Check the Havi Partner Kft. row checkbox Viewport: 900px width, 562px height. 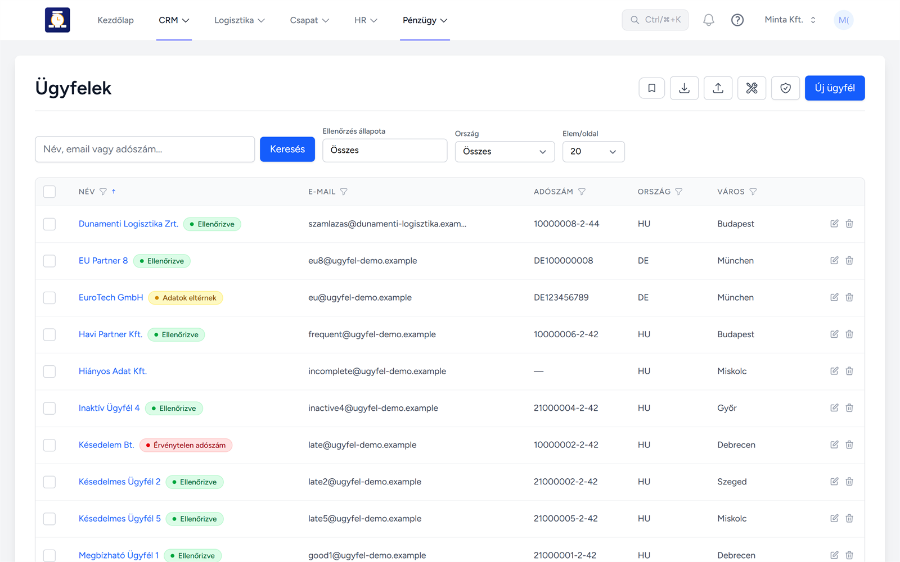click(49, 334)
